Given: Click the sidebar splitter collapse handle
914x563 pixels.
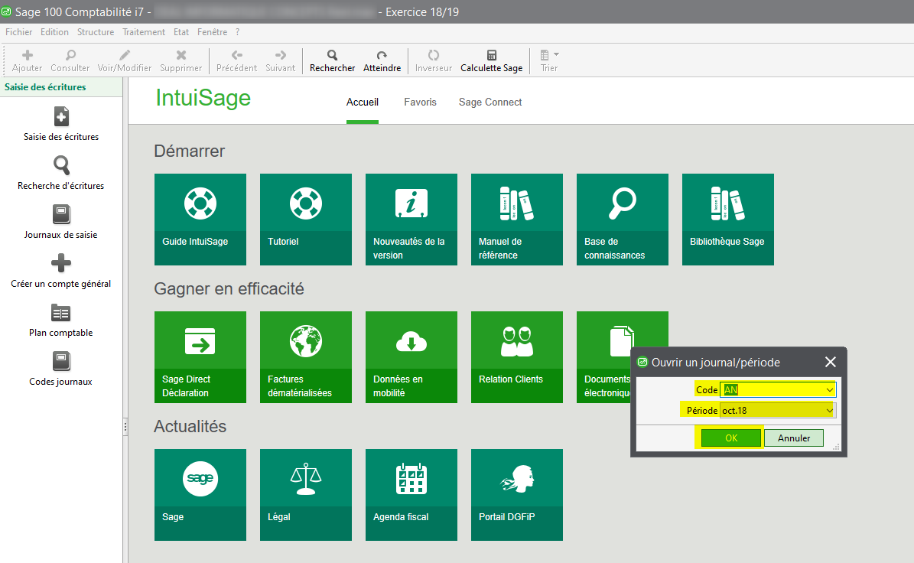Looking at the screenshot, I should 125,428.
